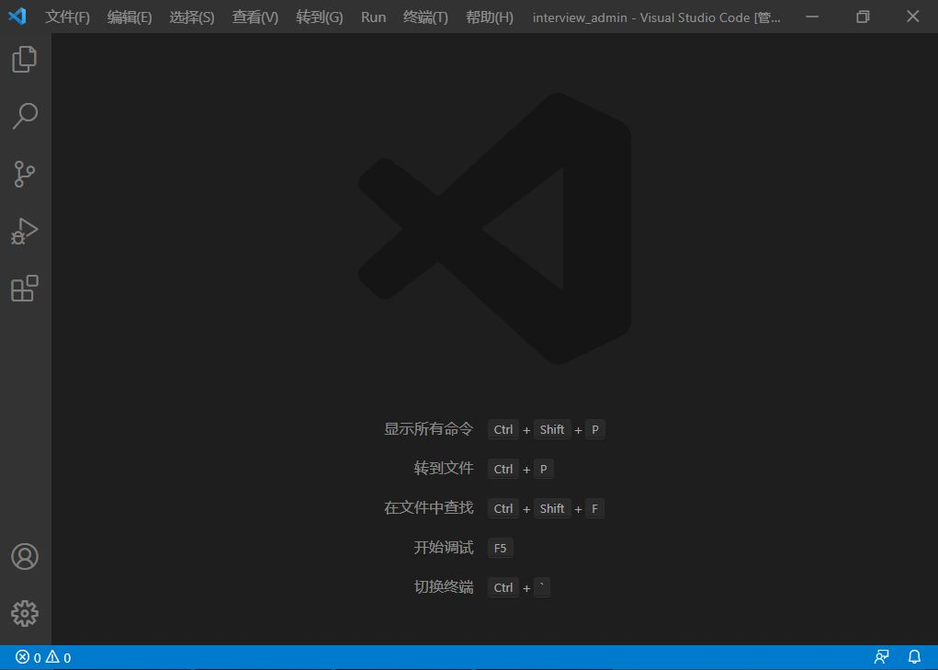Click the 显示所有命令 label

click(x=428, y=429)
